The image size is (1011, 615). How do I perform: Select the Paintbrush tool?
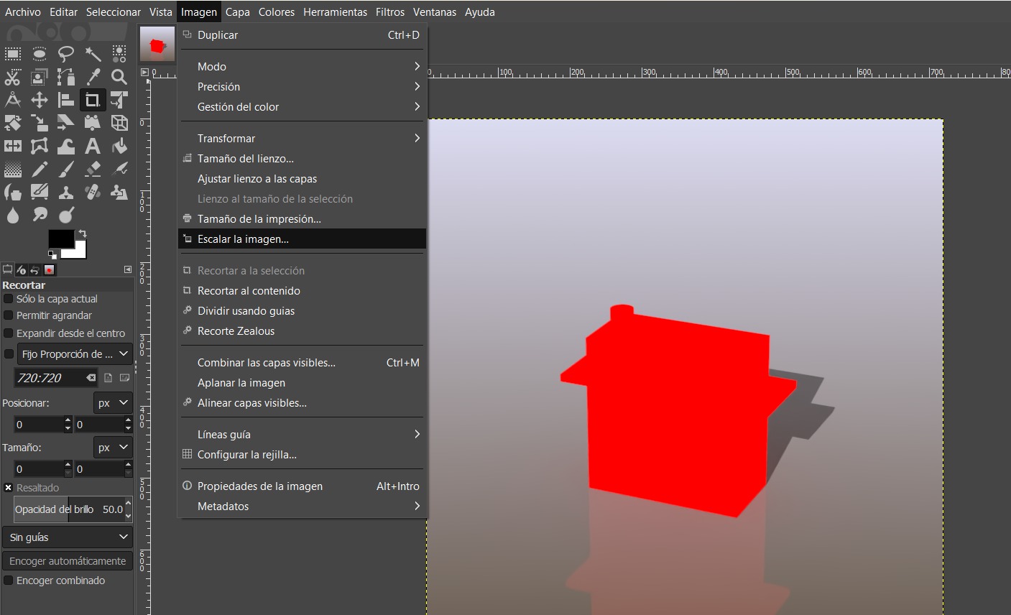[x=66, y=169]
